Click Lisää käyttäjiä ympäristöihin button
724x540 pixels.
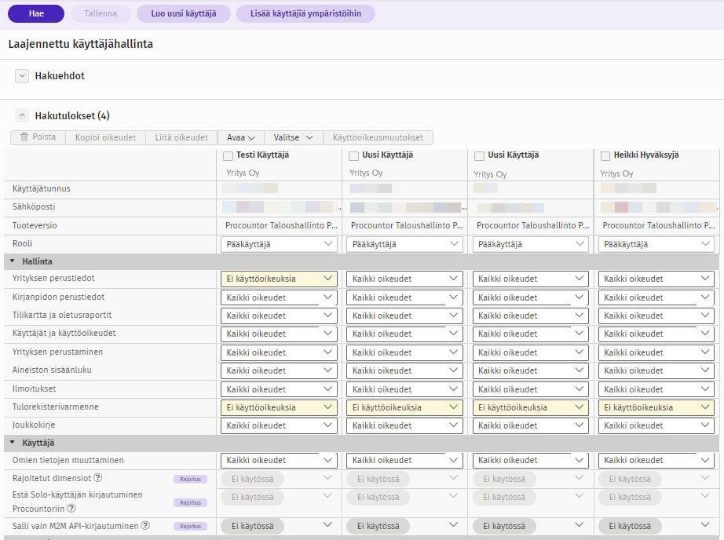[305, 14]
